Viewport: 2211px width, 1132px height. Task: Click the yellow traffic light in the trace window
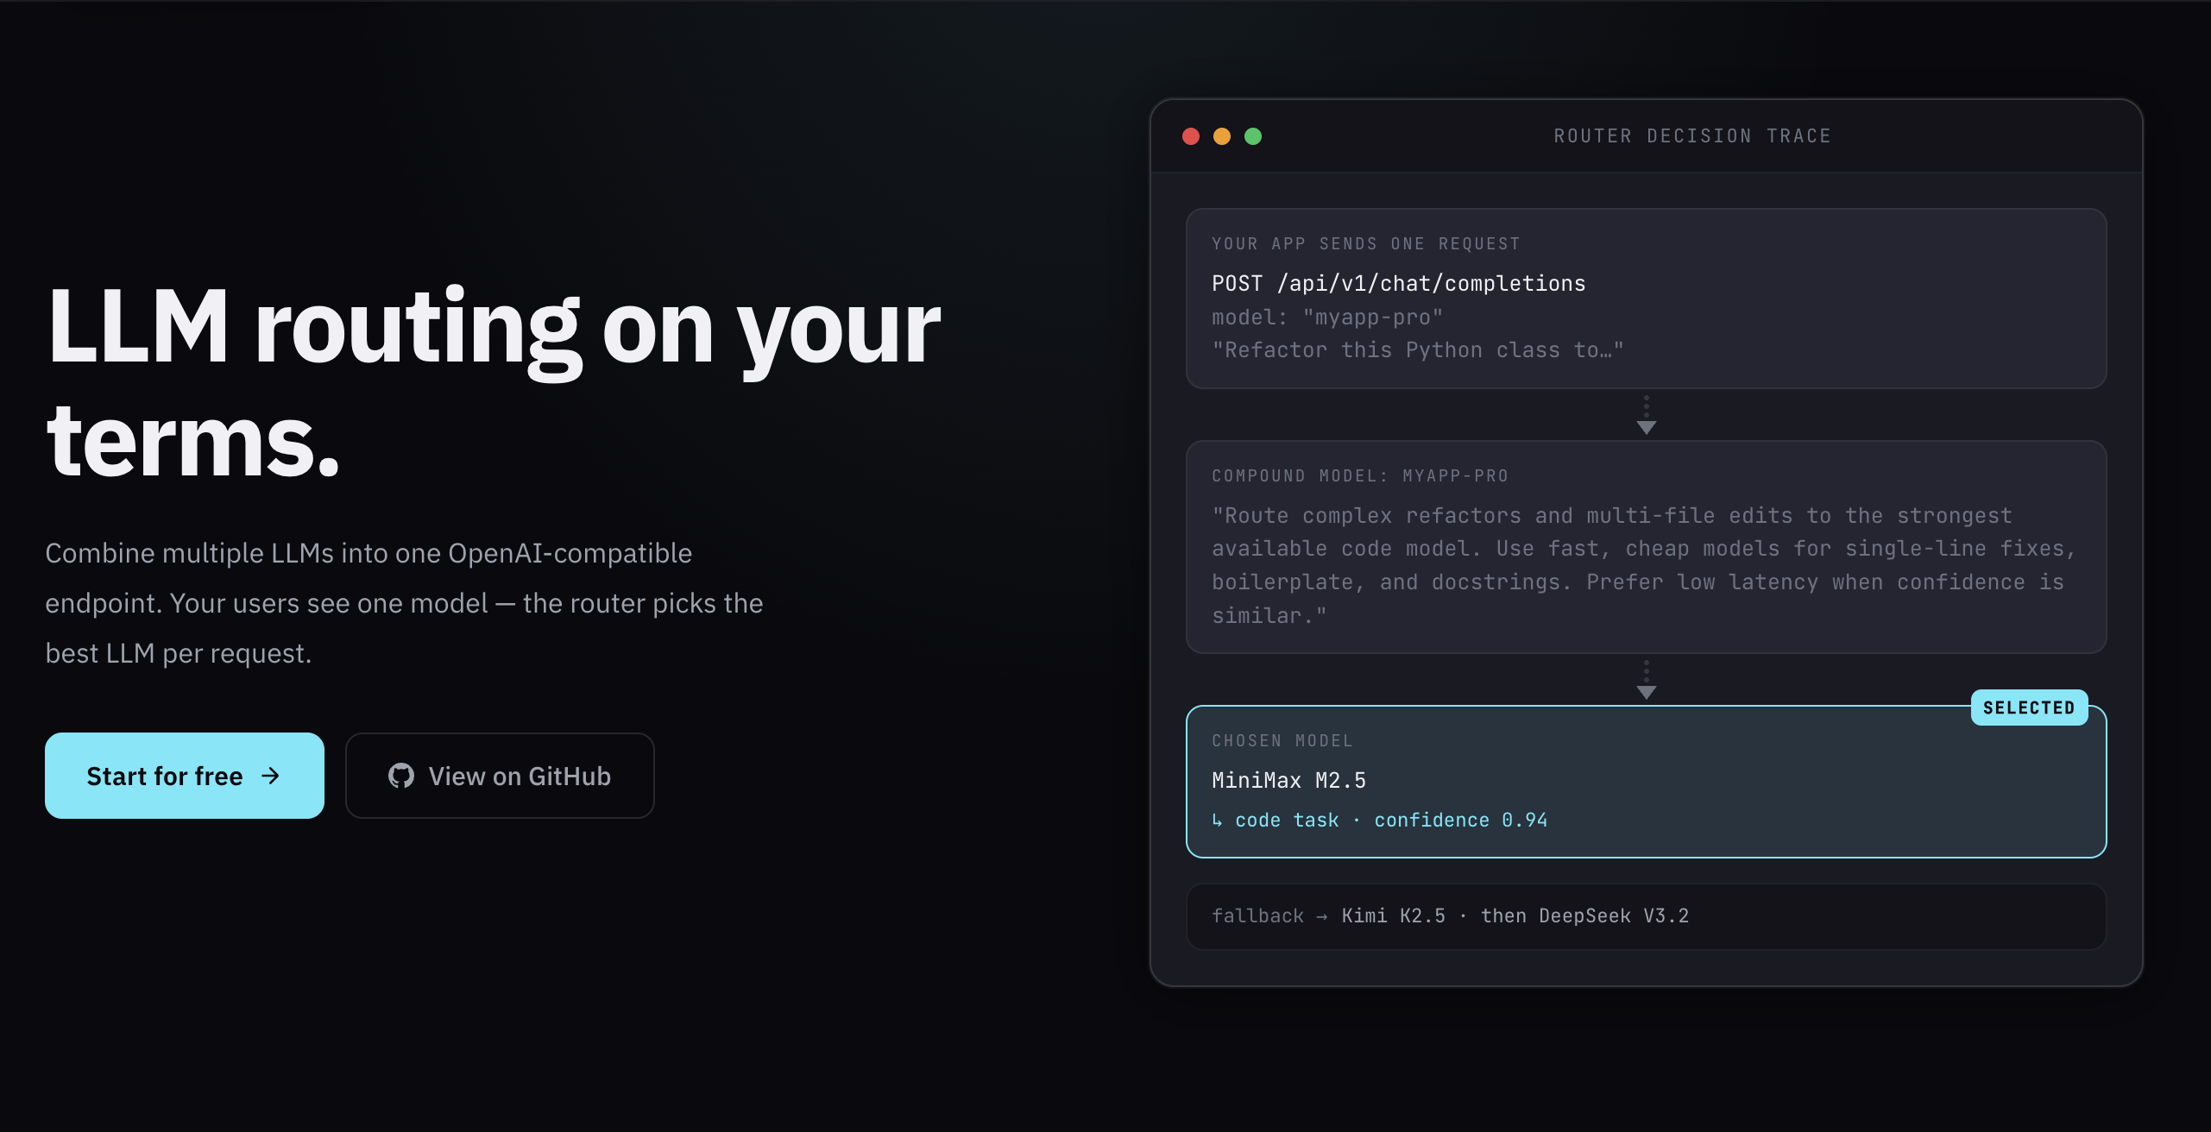1222,135
